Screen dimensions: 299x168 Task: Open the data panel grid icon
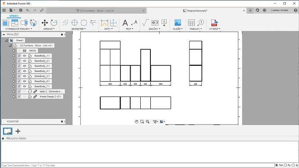4,10
